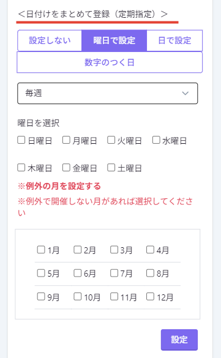Tick the 4月 exception checkbox
The image size is (221, 358).
pos(150,250)
